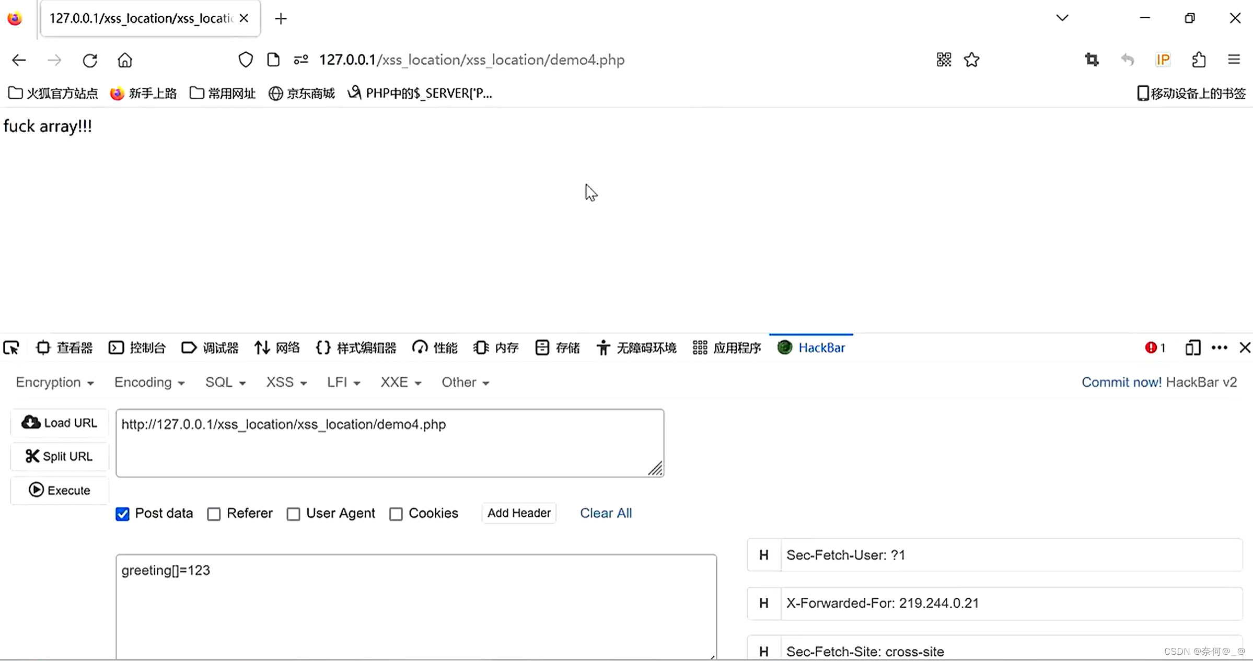
Task: Toggle responsive design mode icon
Action: [x=1192, y=348]
